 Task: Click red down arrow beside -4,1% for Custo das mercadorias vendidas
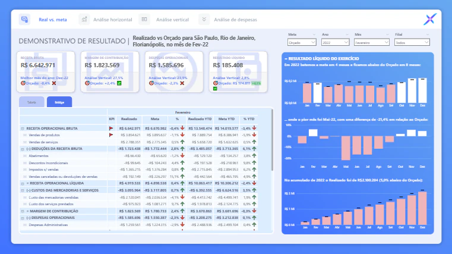click(182, 197)
